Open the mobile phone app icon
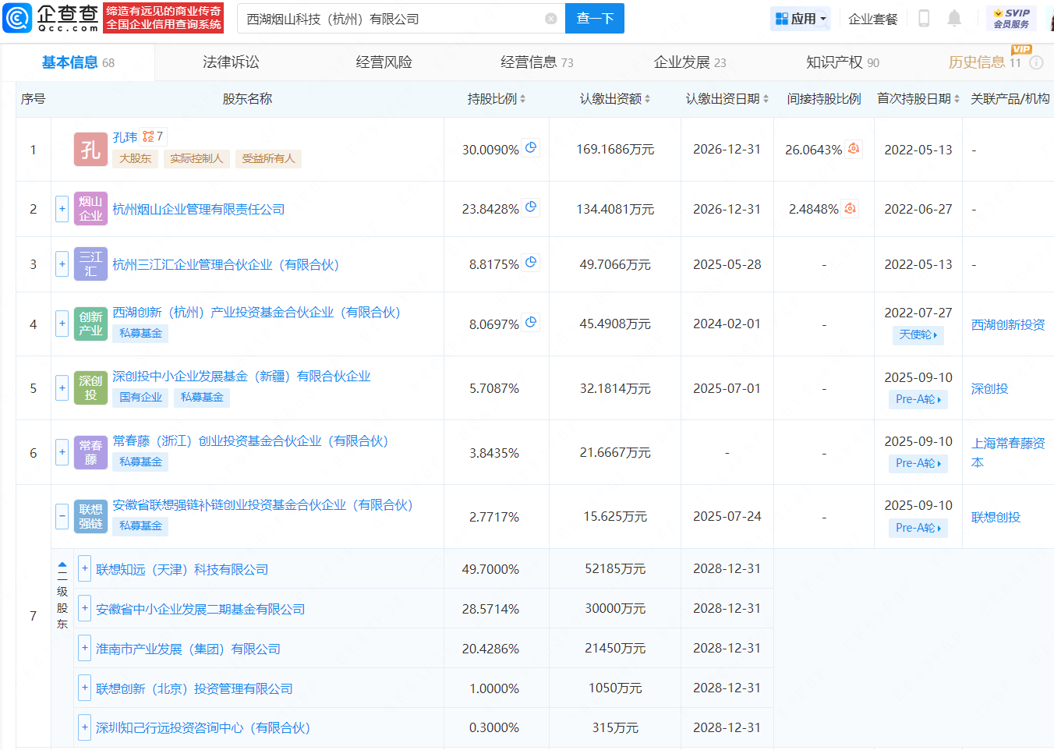The width and height of the screenshot is (1054, 750). (924, 19)
